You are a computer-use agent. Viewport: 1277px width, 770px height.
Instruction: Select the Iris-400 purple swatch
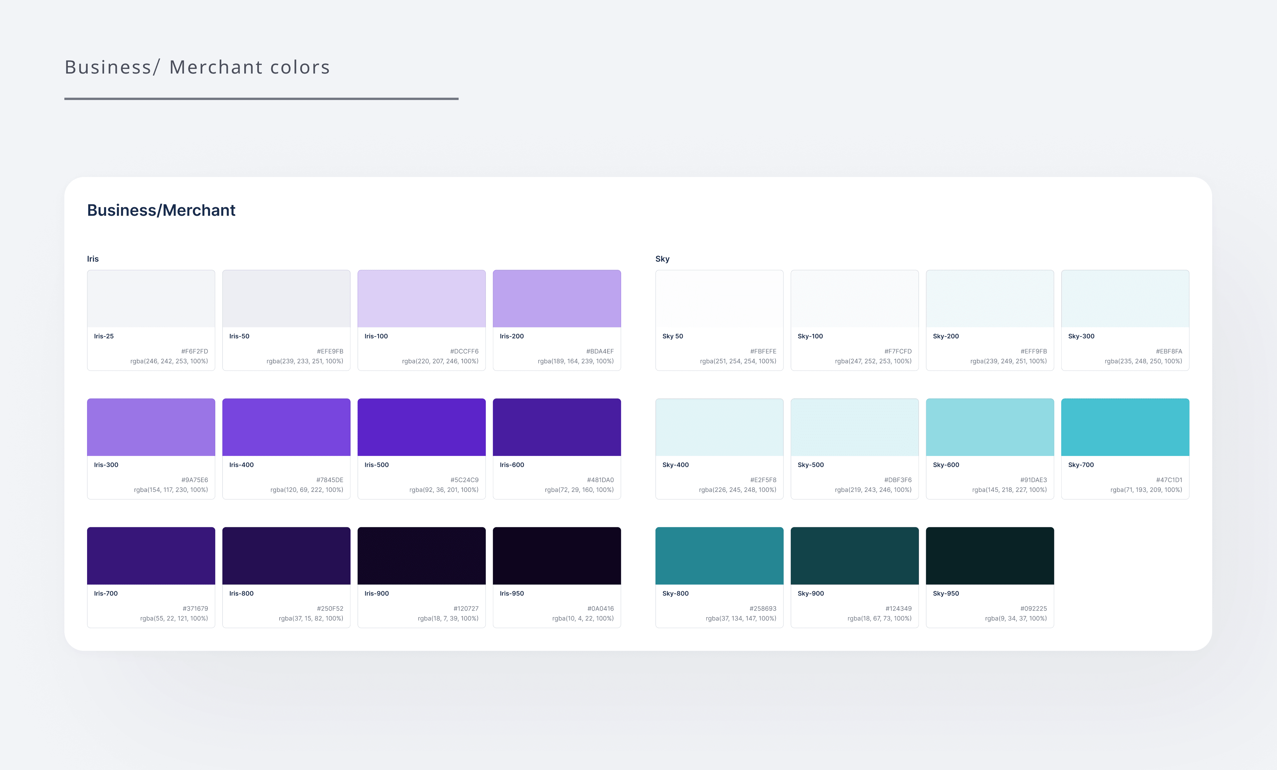pos(286,427)
